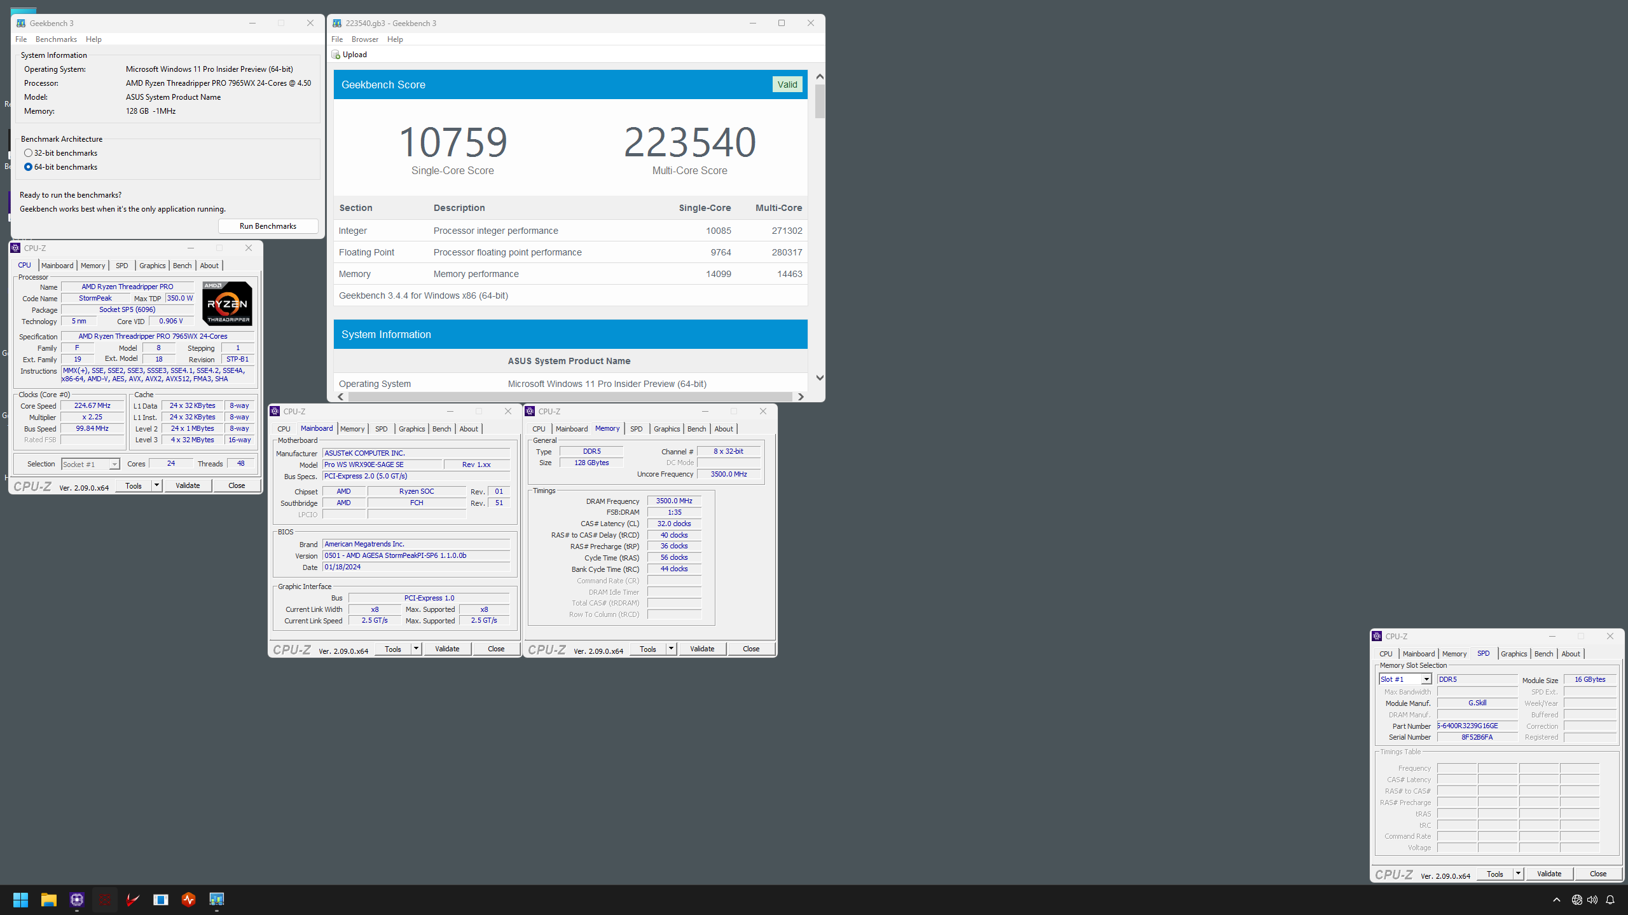
Task: Click the Single-Core Score 10759
Action: coord(453,141)
